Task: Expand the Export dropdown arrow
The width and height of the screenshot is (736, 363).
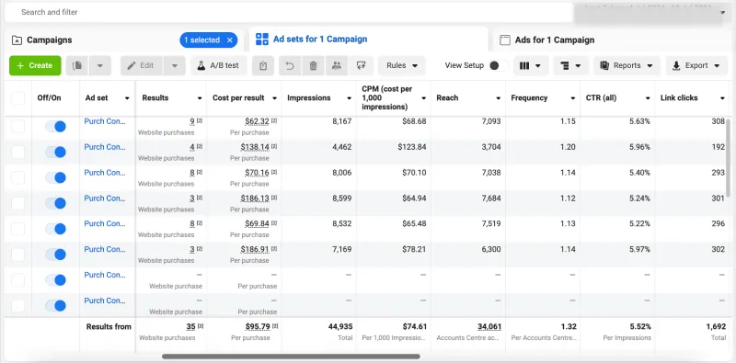Action: 717,65
